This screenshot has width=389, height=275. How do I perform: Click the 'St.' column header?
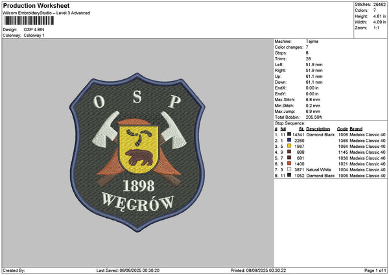tap(301, 129)
